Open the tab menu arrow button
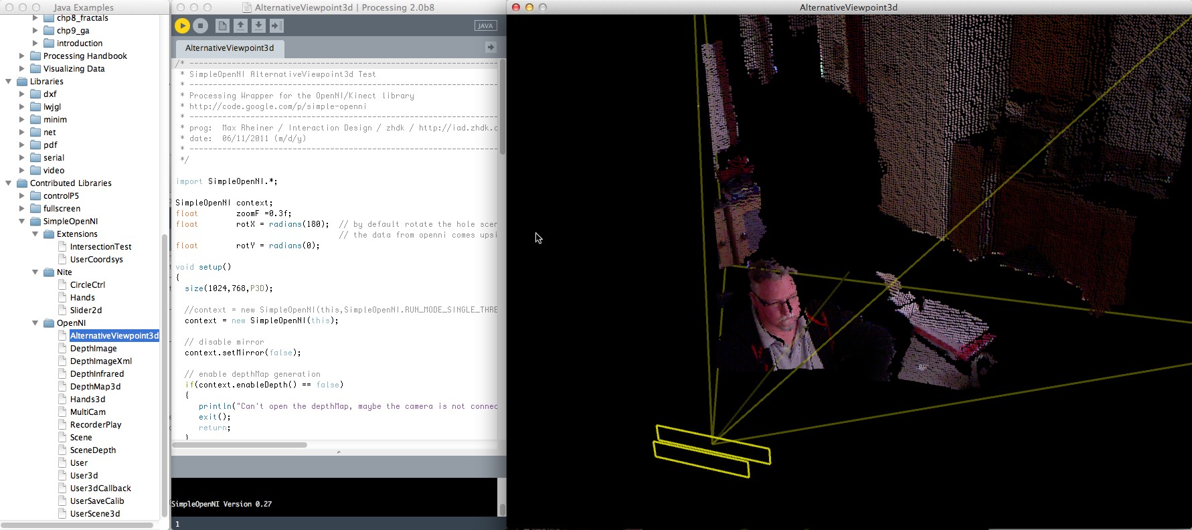This screenshot has height=530, width=1192. 491,48
